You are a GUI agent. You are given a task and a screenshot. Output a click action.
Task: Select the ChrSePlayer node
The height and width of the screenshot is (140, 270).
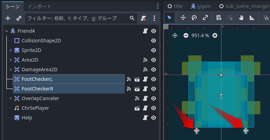point(35,108)
